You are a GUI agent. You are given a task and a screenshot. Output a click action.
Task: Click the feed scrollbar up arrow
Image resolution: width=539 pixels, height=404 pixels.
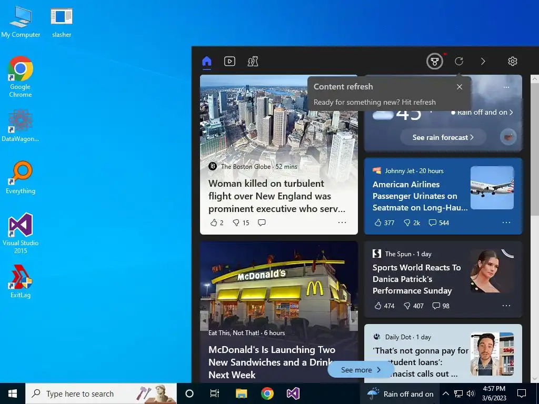pos(535,79)
